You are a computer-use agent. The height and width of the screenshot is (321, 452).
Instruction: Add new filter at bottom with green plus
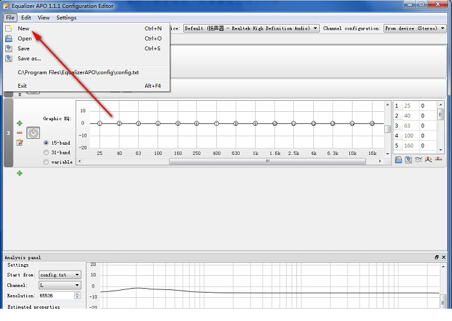[19, 173]
